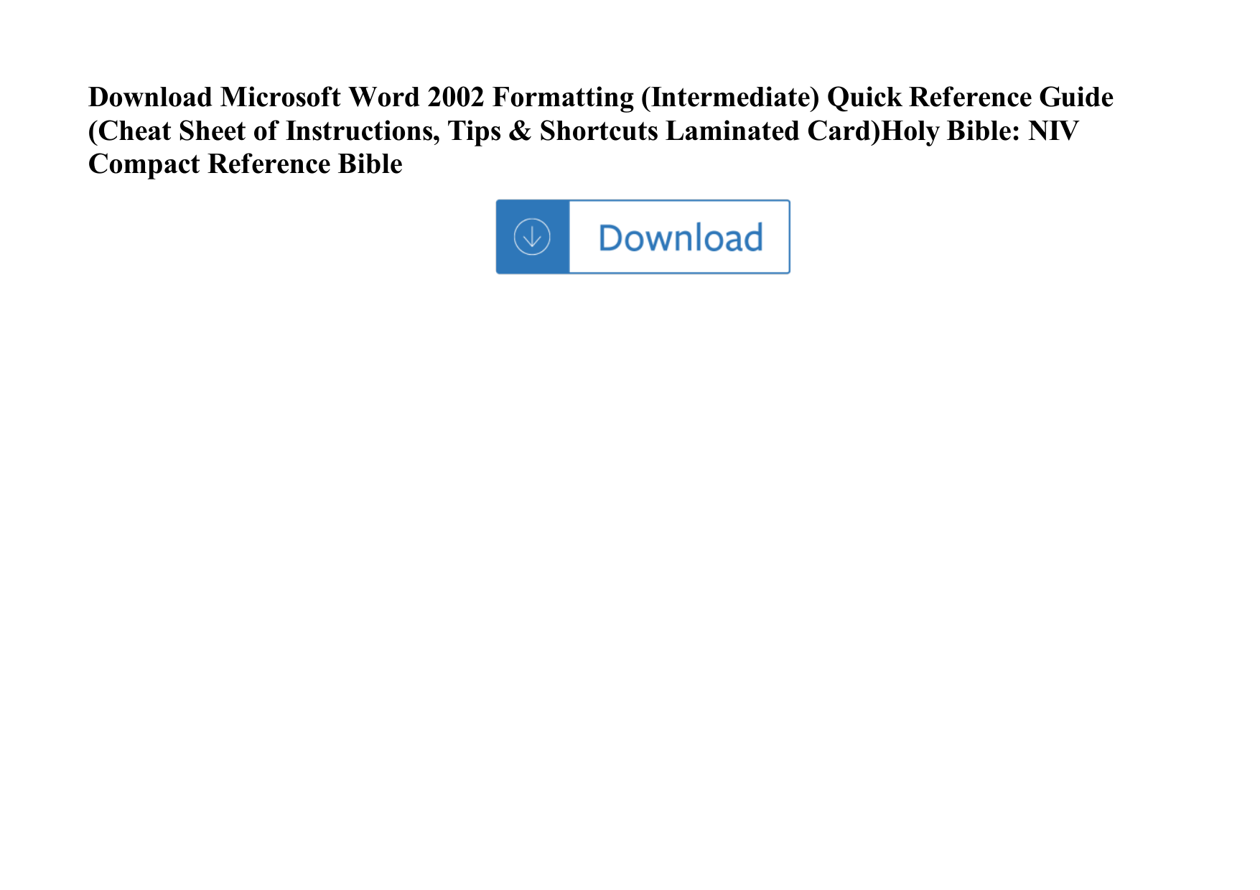The image size is (1260, 890).
Task: Click the circled down-arrow download icon
Action: pyautogui.click(x=532, y=237)
